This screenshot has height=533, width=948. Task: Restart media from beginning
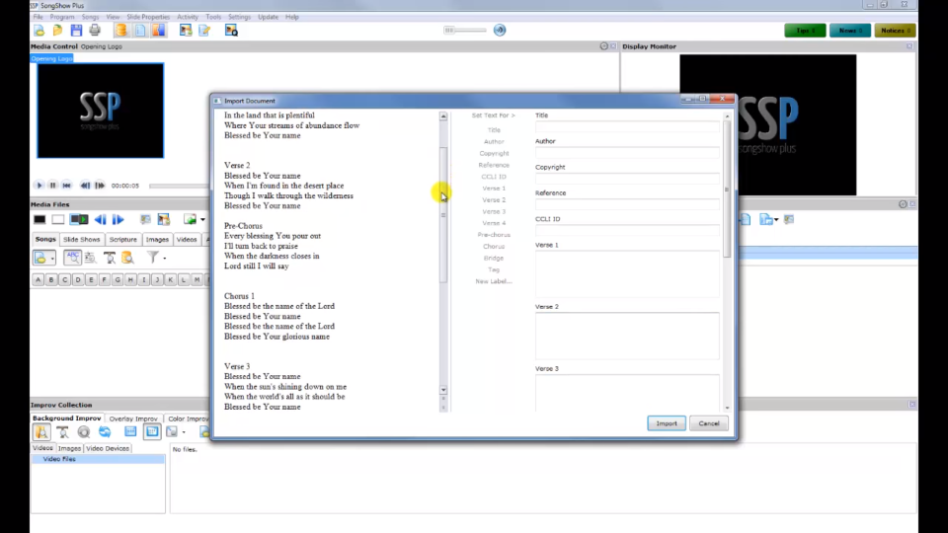[66, 186]
